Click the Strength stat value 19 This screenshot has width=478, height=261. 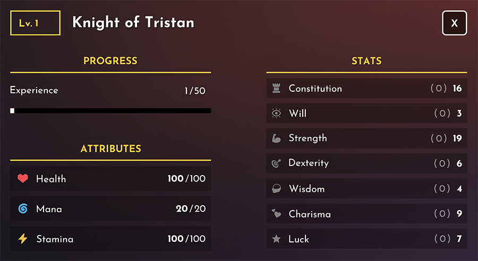(x=457, y=138)
